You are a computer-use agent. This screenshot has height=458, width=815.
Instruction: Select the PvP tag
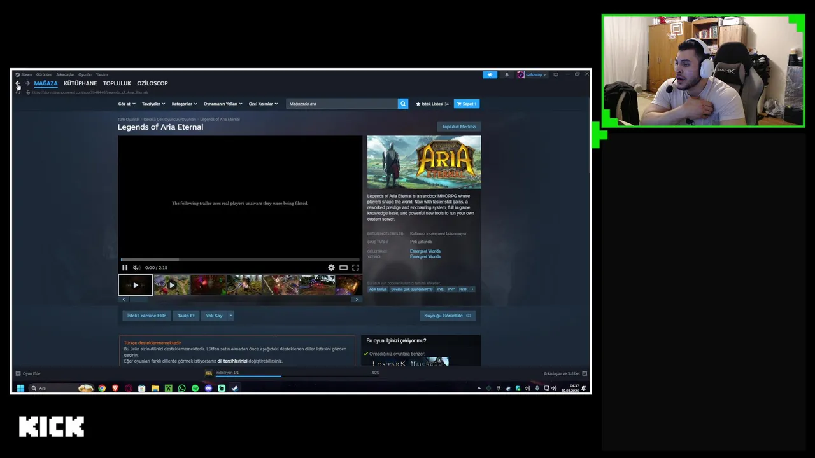tap(451, 289)
